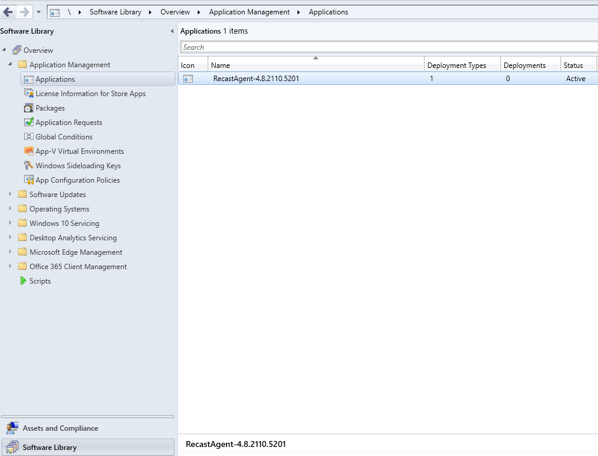The image size is (598, 456).
Task: Open the navigation history dropdown arrow
Action: (x=38, y=12)
